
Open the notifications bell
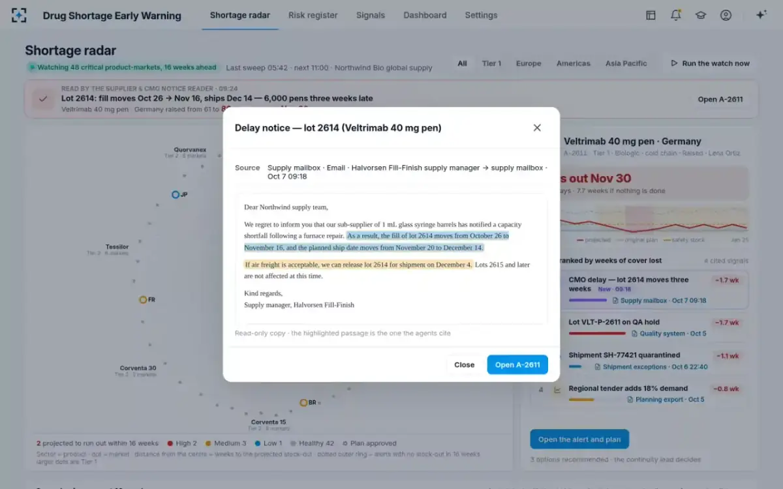pos(676,15)
